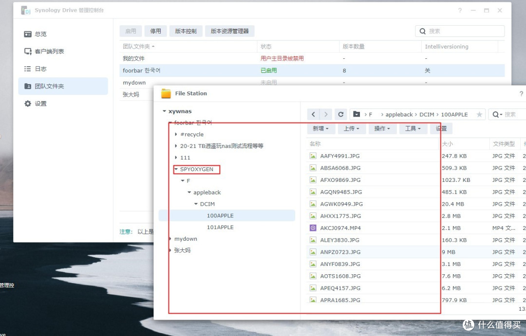Toggle Intelliversioning off for foorbar 한국어 folder
The width and height of the screenshot is (526, 336).
pyautogui.click(x=427, y=70)
